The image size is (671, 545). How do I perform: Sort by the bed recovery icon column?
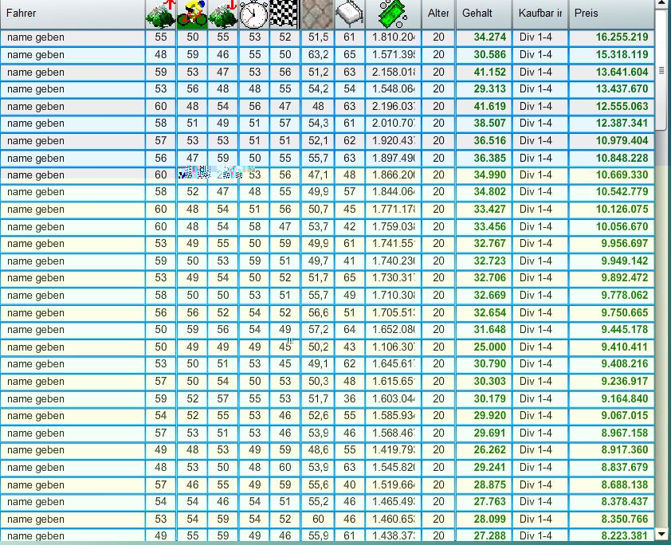(349, 14)
